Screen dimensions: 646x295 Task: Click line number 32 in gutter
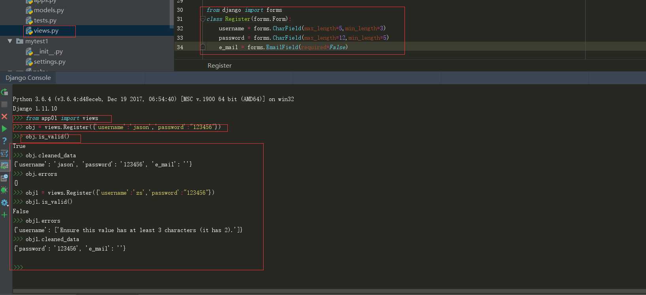click(180, 28)
